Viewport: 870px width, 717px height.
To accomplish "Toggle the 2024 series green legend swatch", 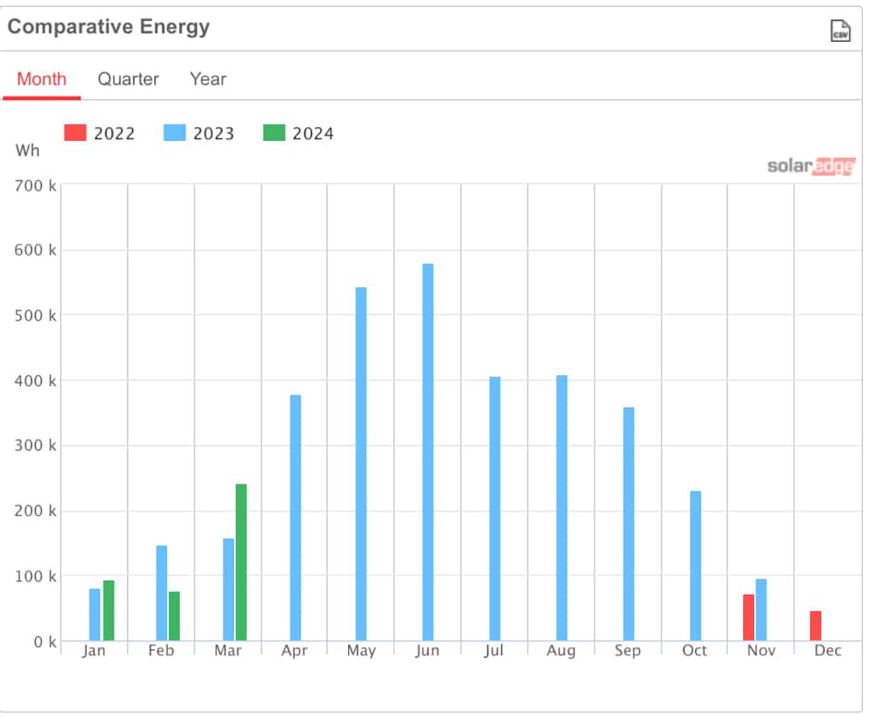I will pyautogui.click(x=274, y=133).
